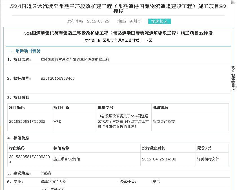Click the tender number SZJT20160303460
This screenshot has width=237, height=190.
click(x=57, y=79)
